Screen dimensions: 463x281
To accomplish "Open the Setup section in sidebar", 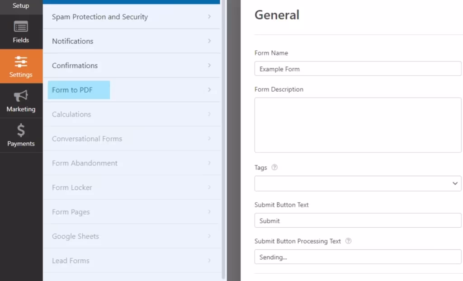I will pyautogui.click(x=21, y=6).
